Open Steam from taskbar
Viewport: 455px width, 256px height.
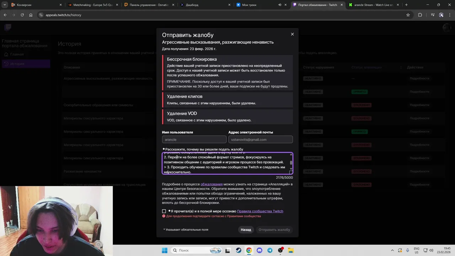(239, 250)
